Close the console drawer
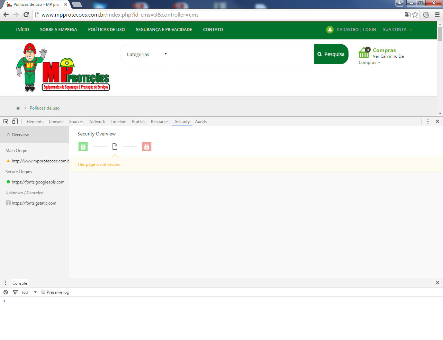The height and width of the screenshot is (340, 443). [437, 283]
